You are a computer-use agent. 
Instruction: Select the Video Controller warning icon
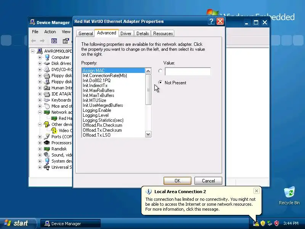point(54,131)
